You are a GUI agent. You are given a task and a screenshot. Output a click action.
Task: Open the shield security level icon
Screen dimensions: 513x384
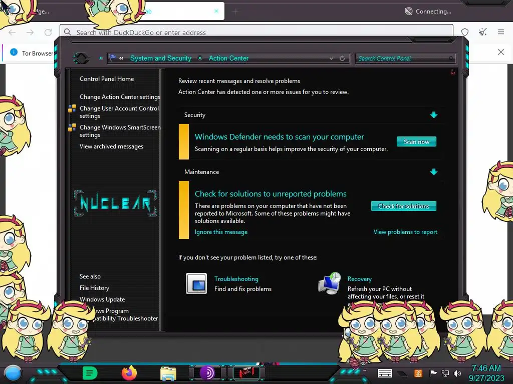pos(464,32)
